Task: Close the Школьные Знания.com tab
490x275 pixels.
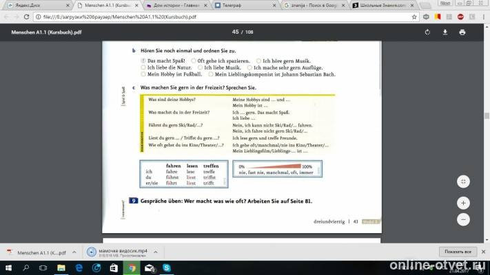Action: tap(412, 5)
